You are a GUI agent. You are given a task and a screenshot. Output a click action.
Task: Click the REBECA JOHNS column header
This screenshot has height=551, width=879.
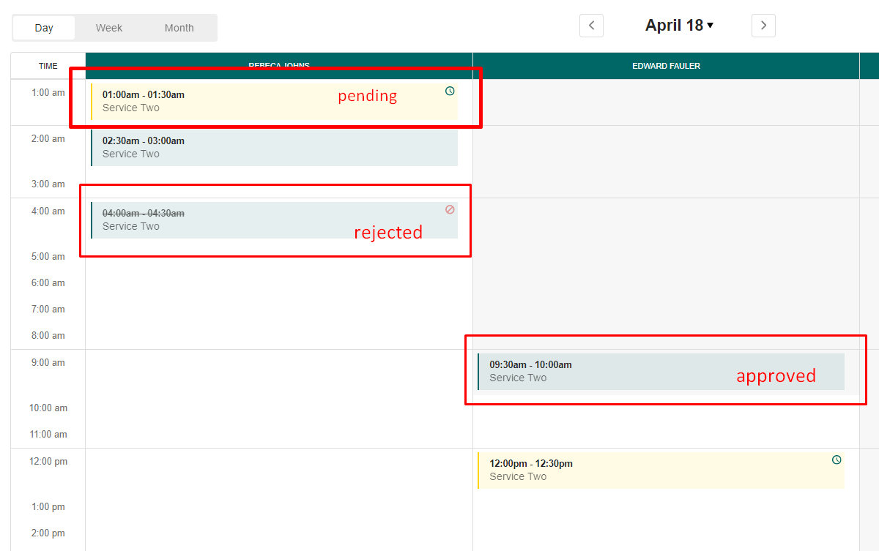tap(279, 65)
